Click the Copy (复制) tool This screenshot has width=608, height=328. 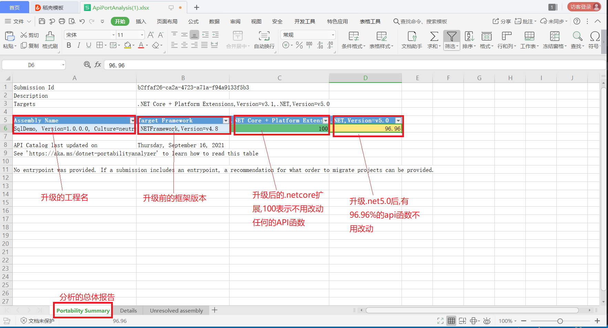30,45
